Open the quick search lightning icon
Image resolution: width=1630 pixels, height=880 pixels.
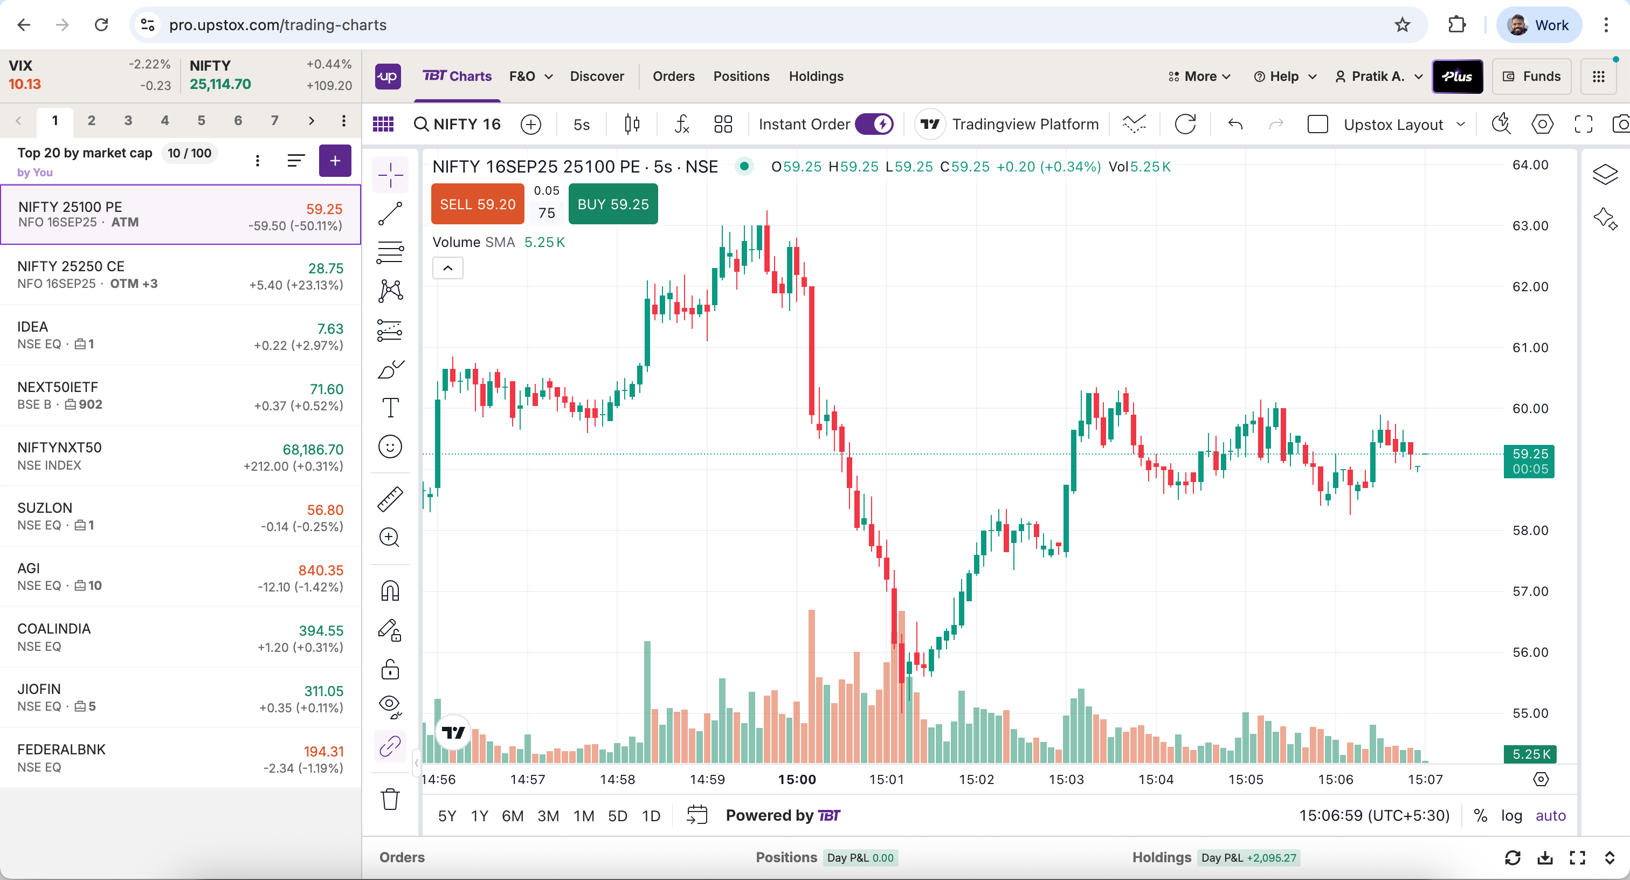pos(1500,124)
